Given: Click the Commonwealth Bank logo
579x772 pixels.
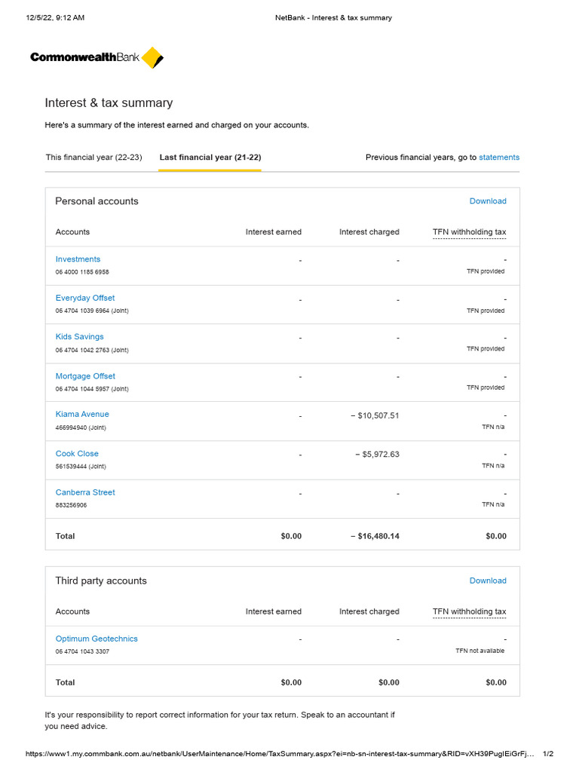Looking at the screenshot, I should (96, 57).
